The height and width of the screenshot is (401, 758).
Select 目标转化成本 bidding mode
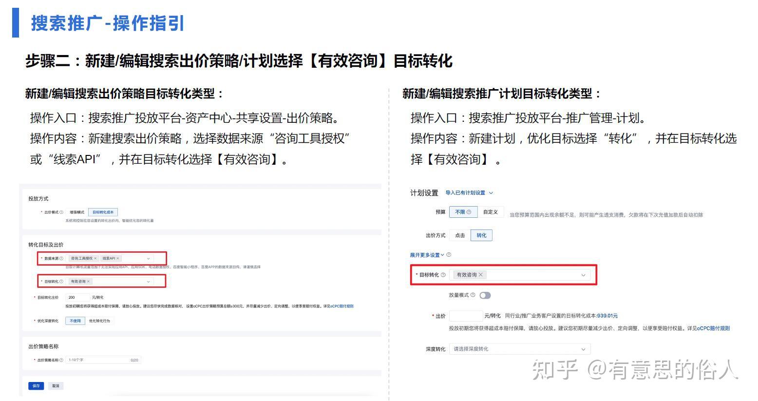103,212
